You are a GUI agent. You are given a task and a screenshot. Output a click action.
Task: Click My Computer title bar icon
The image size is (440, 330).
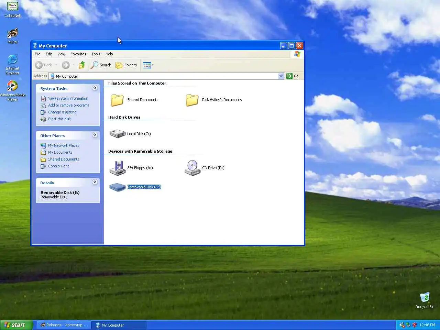(x=35, y=45)
